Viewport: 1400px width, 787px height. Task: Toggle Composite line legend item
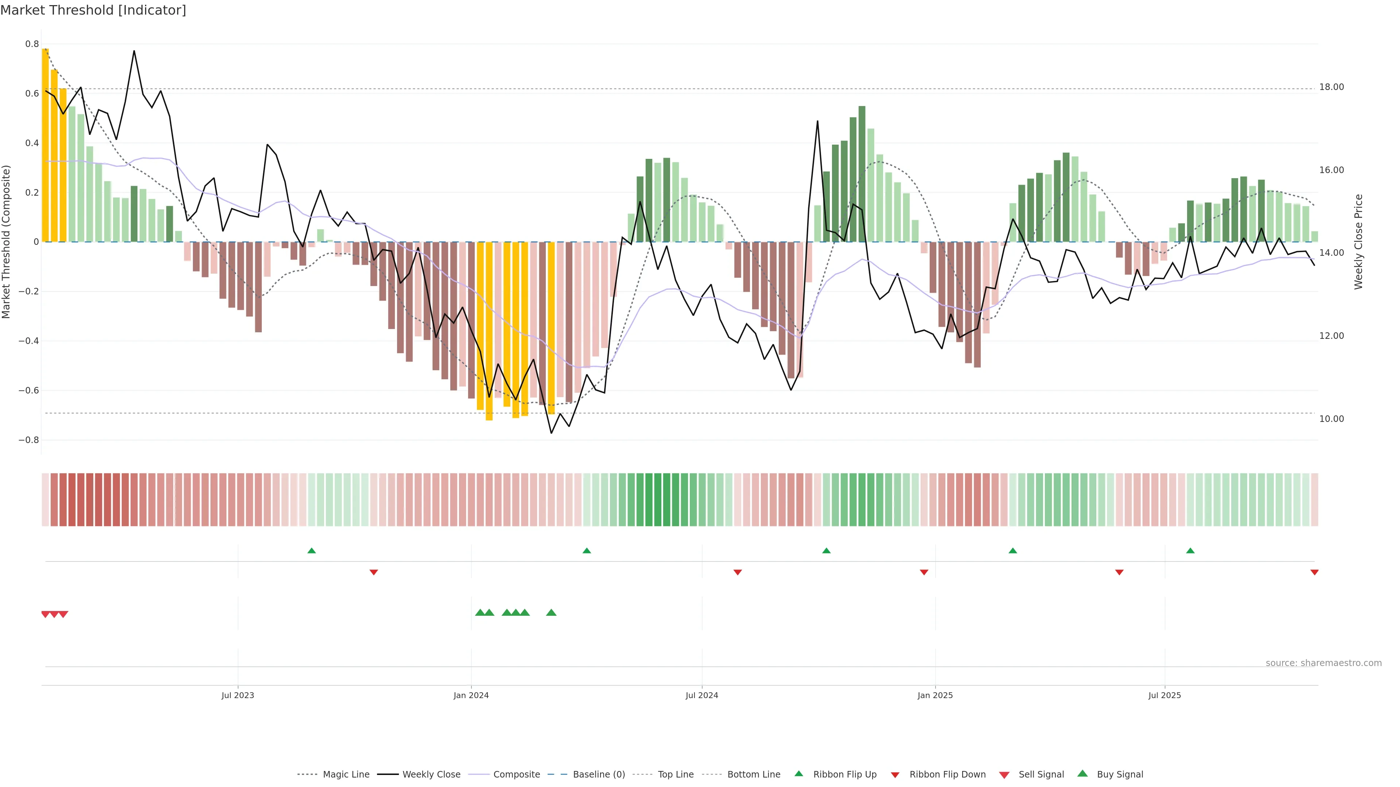tap(516, 775)
